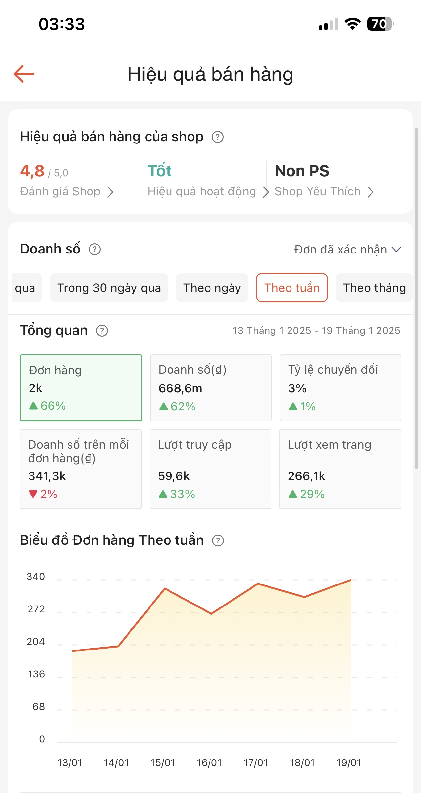421x793 pixels.
Task: Switch to the Theo tháng tab
Action: tap(374, 288)
